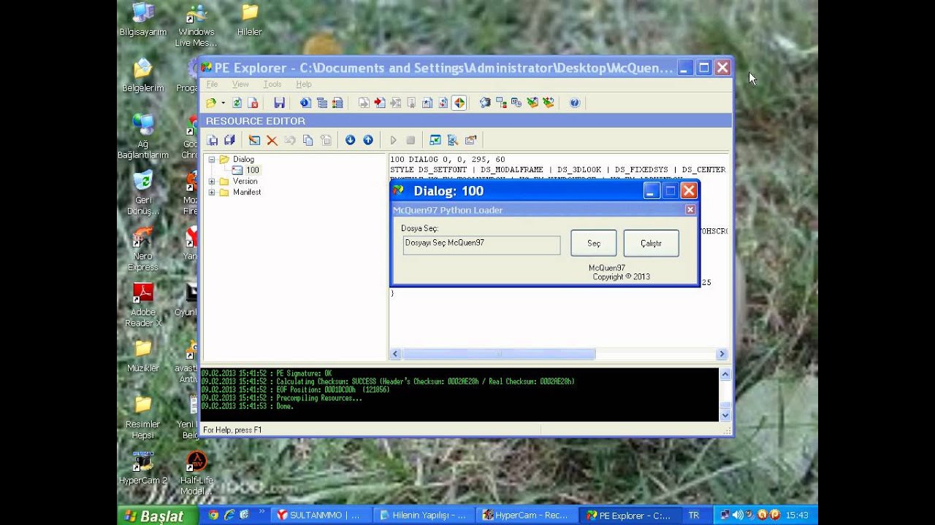Click the Chrome quick launch icon
This screenshot has height=525, width=935.
click(213, 515)
